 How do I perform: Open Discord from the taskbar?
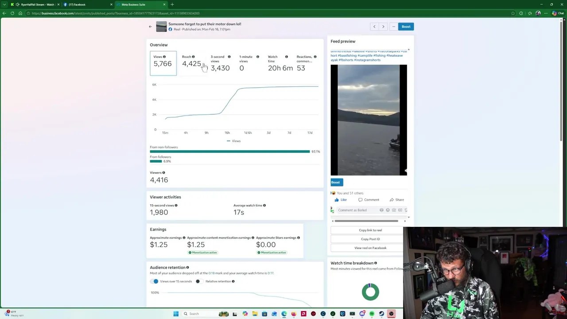click(x=362, y=314)
